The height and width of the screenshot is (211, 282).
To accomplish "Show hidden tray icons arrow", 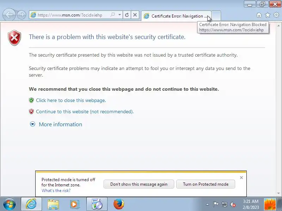I will pos(207,204).
